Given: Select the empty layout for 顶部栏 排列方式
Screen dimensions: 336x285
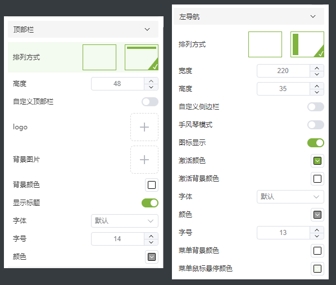Looking at the screenshot, I should tap(99, 57).
